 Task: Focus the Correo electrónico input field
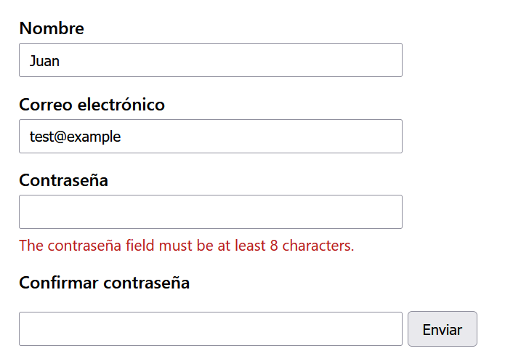pos(210,137)
